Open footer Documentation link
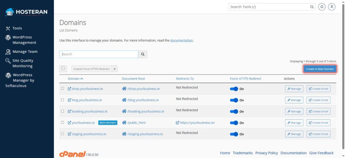Image resolution: width=345 pixels, height=158 pixels. point(293,153)
